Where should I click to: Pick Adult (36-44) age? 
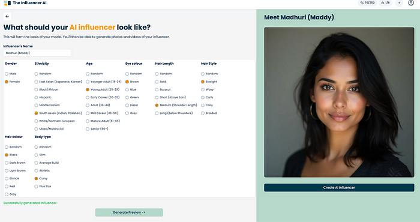[x=98, y=105]
